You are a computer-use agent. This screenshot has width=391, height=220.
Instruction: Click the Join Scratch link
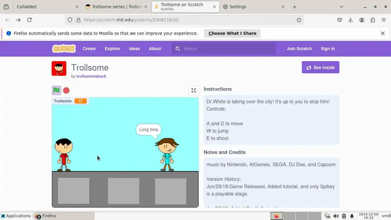tap(299, 49)
